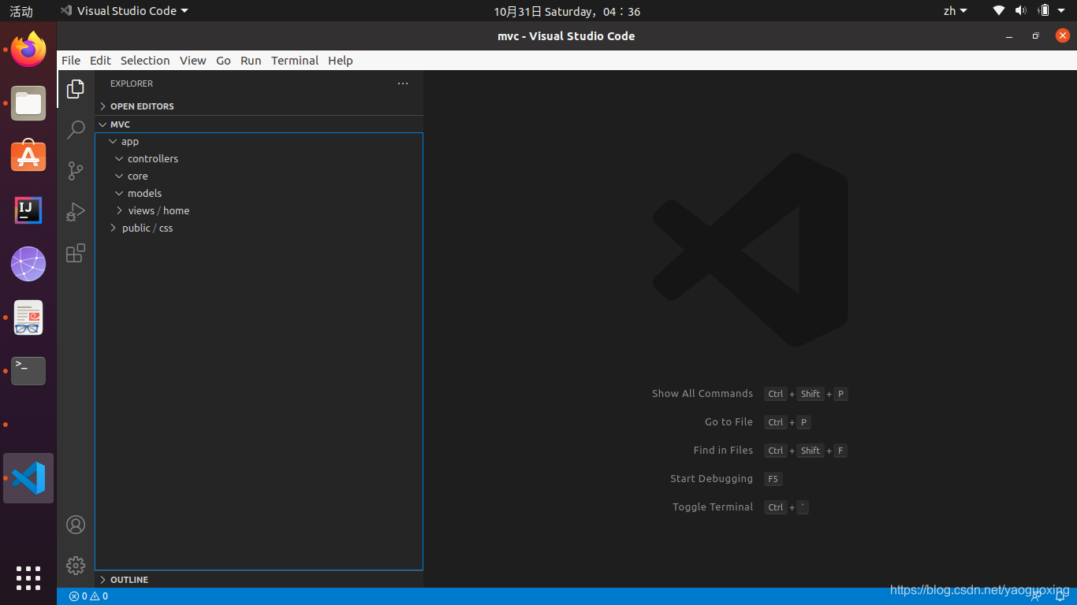Click the Show All Commands hint

pos(702,394)
